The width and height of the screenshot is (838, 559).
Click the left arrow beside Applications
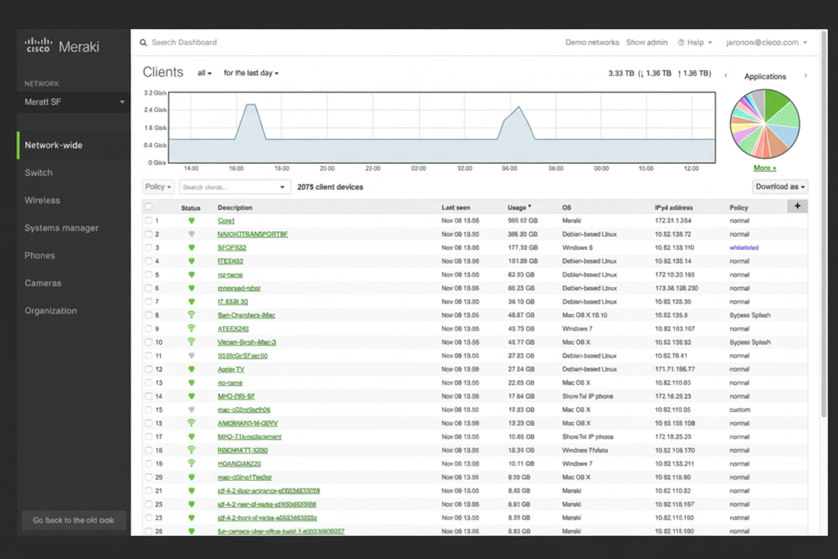725,76
